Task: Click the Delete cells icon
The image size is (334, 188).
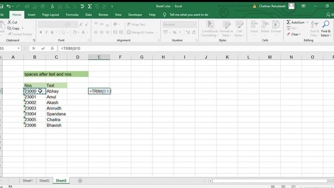Action: 265,25
